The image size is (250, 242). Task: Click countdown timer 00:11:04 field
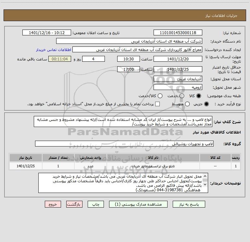(x=60, y=59)
